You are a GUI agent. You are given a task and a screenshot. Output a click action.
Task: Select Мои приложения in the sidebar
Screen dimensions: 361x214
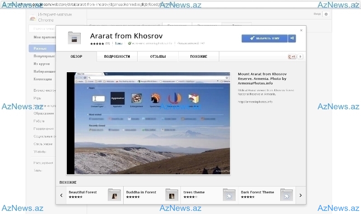point(45,37)
